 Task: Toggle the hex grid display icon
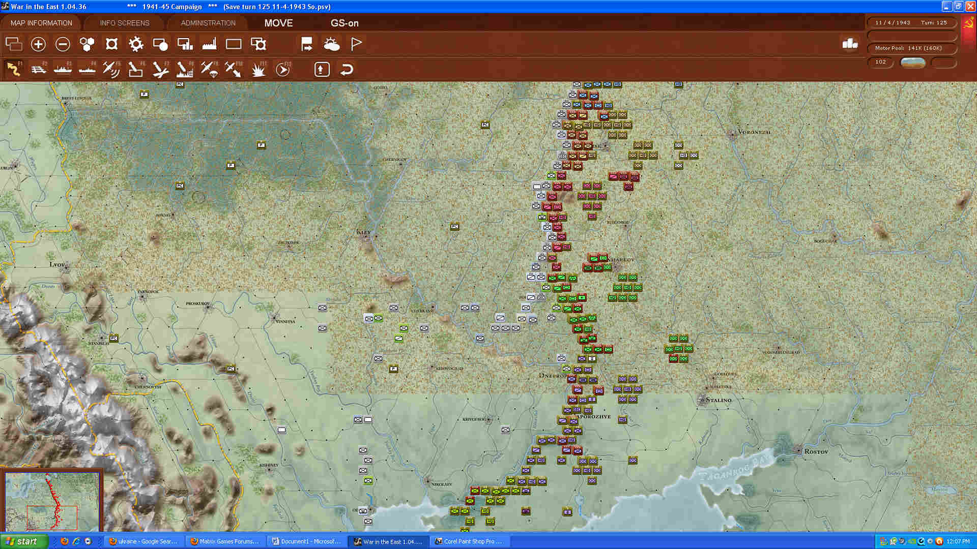tap(87, 44)
